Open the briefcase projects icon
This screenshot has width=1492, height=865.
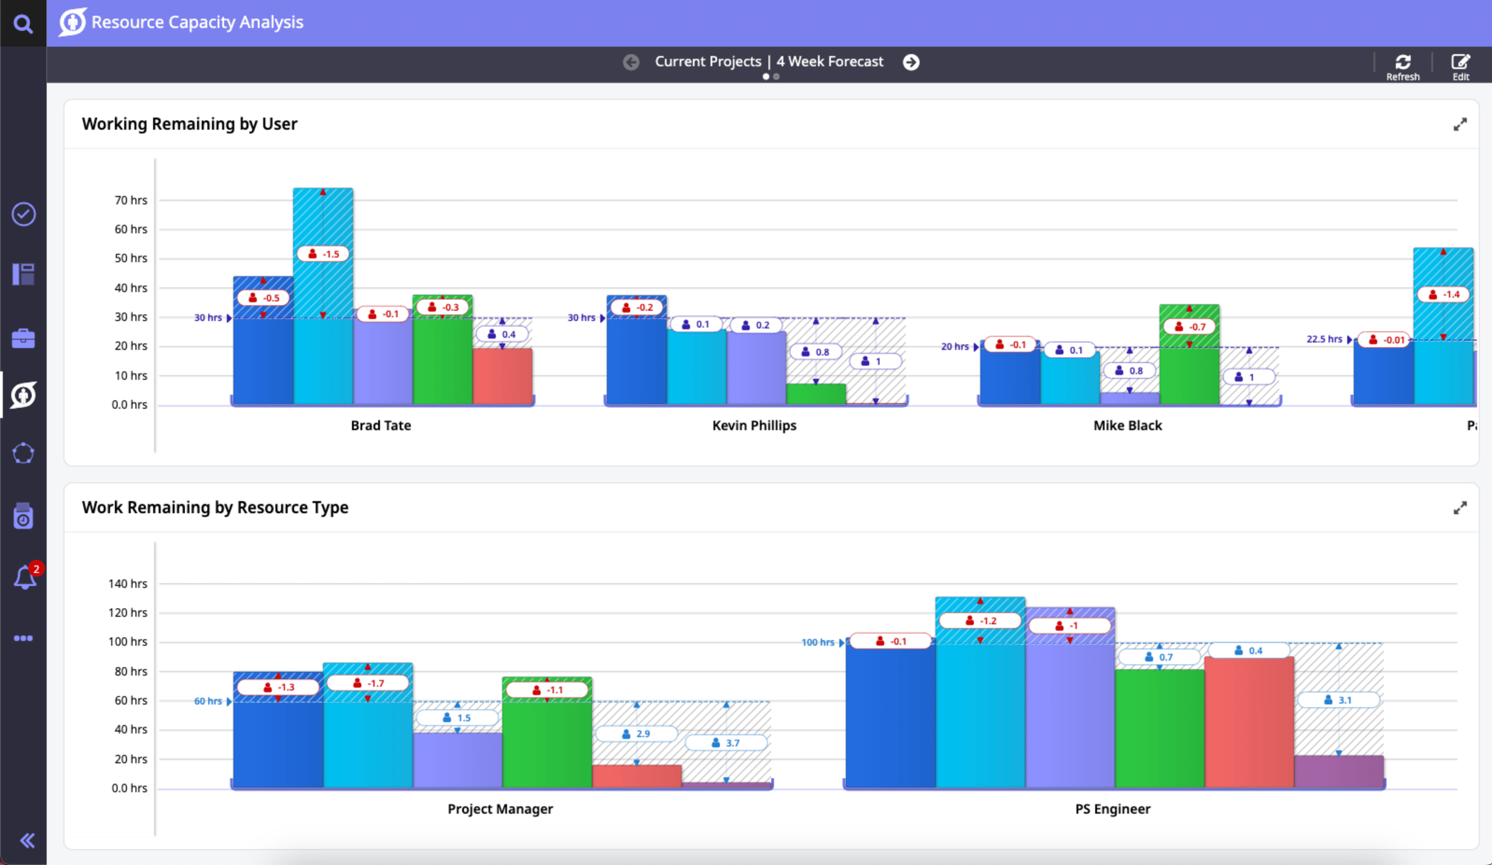pyautogui.click(x=24, y=338)
